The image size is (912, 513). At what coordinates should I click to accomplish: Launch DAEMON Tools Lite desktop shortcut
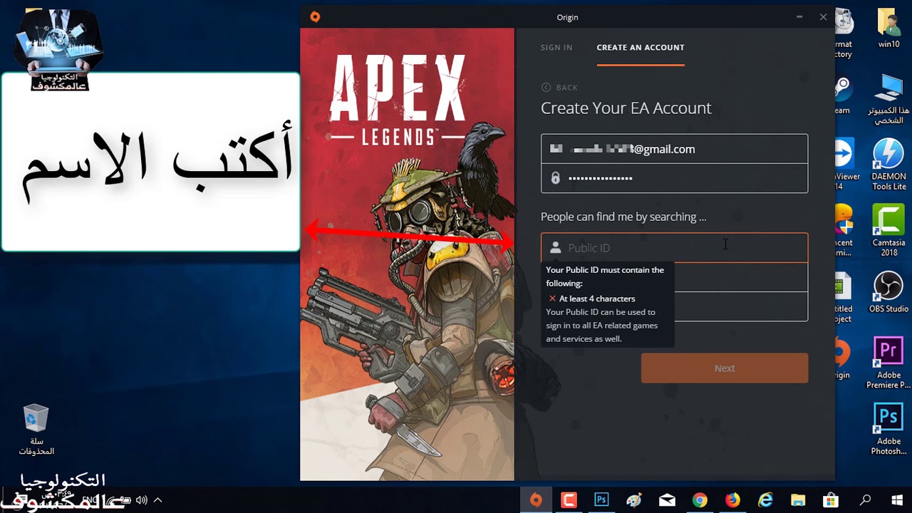(x=888, y=165)
